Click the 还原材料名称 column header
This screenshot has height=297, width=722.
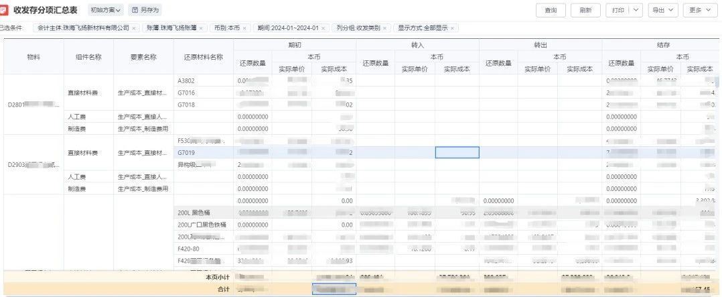[204, 57]
